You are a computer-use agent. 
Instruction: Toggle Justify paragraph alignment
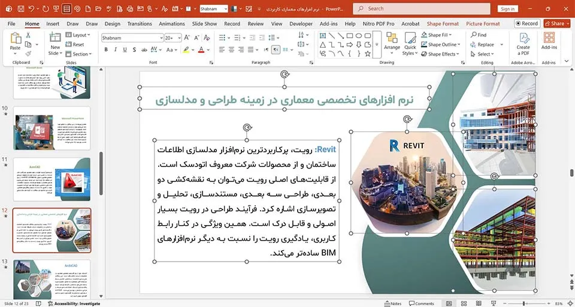pos(250,50)
